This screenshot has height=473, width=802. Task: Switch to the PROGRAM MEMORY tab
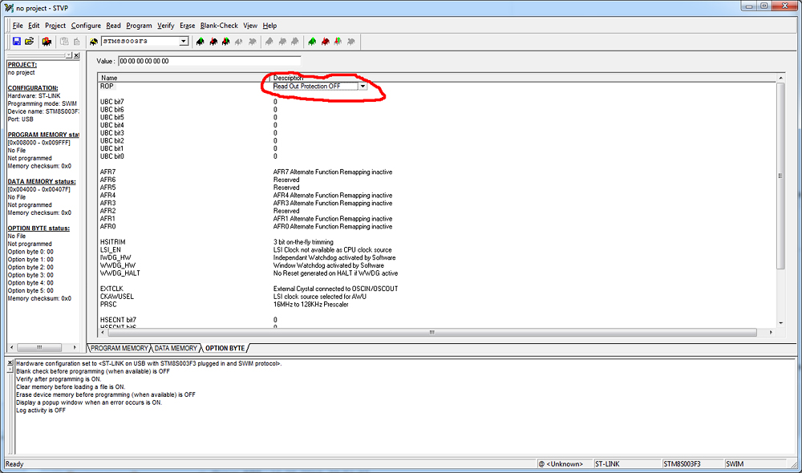[119, 348]
